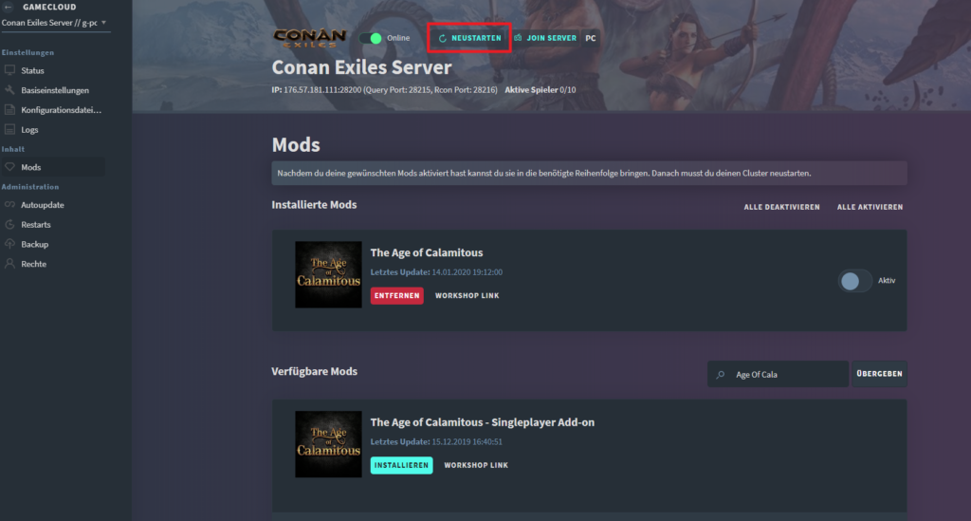The width and height of the screenshot is (971, 521).
Task: Click the Basiseinstellungen wrench icon
Action: 9,90
